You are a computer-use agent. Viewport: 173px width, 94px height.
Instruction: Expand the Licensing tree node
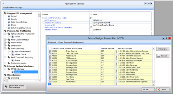coord(5,78)
